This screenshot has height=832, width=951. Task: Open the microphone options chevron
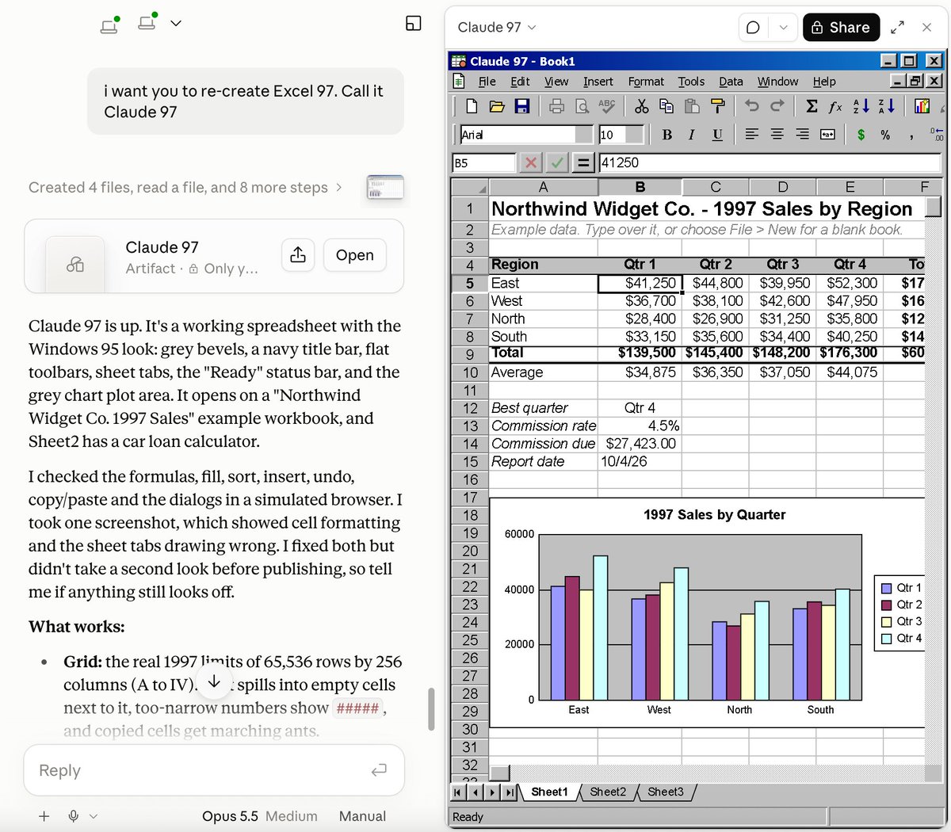(x=94, y=816)
